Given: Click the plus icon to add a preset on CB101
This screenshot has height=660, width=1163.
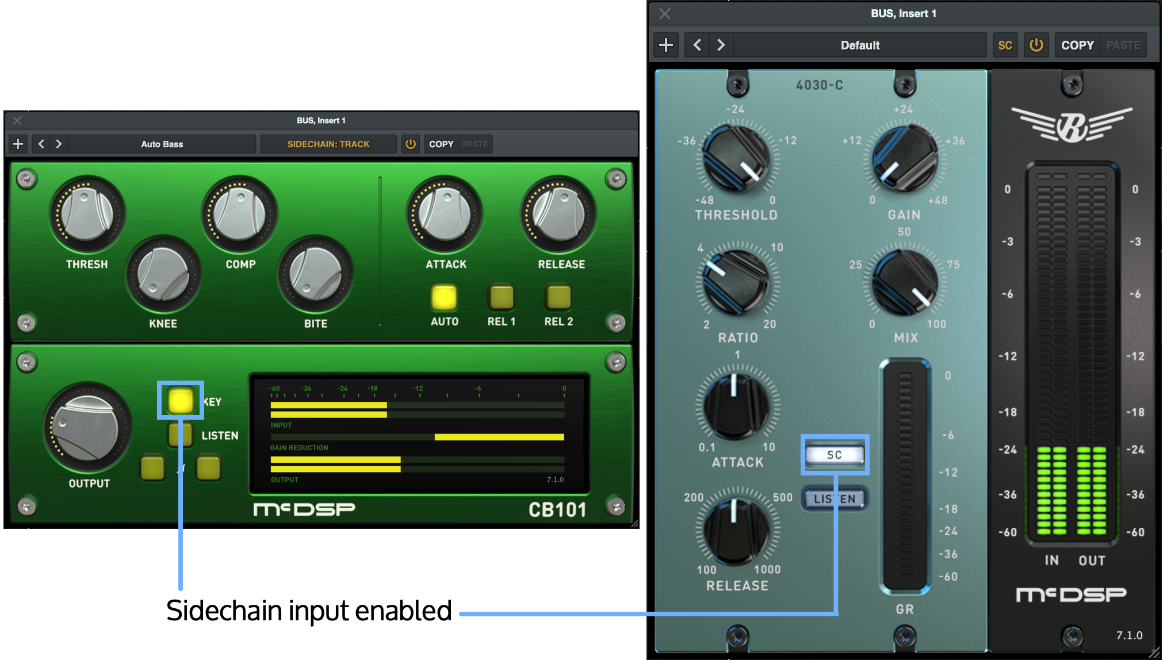Looking at the screenshot, I should (18, 144).
